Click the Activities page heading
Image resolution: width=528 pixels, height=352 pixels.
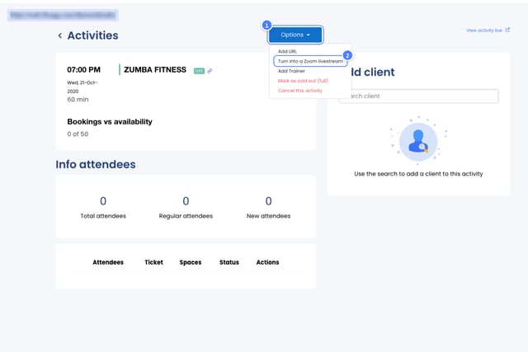point(93,35)
